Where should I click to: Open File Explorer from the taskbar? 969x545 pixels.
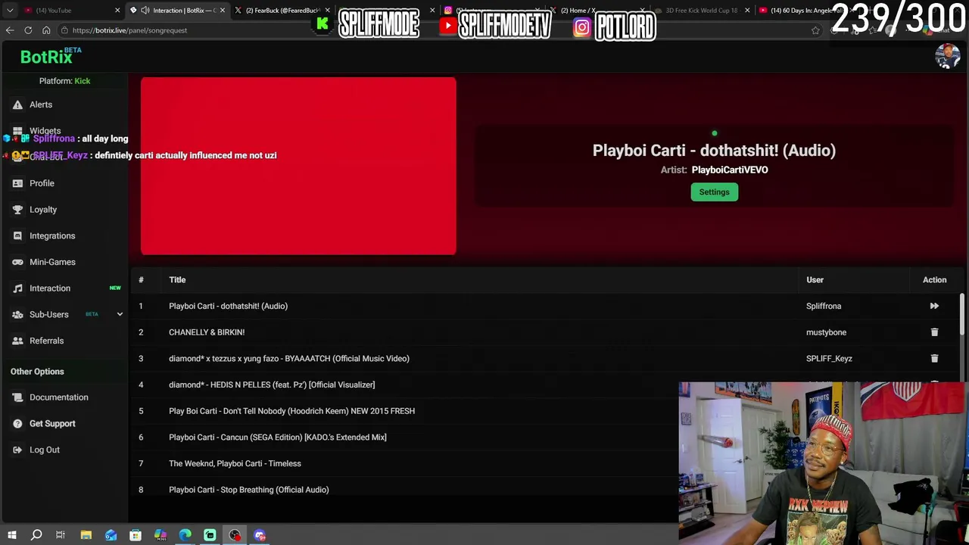[x=86, y=535]
